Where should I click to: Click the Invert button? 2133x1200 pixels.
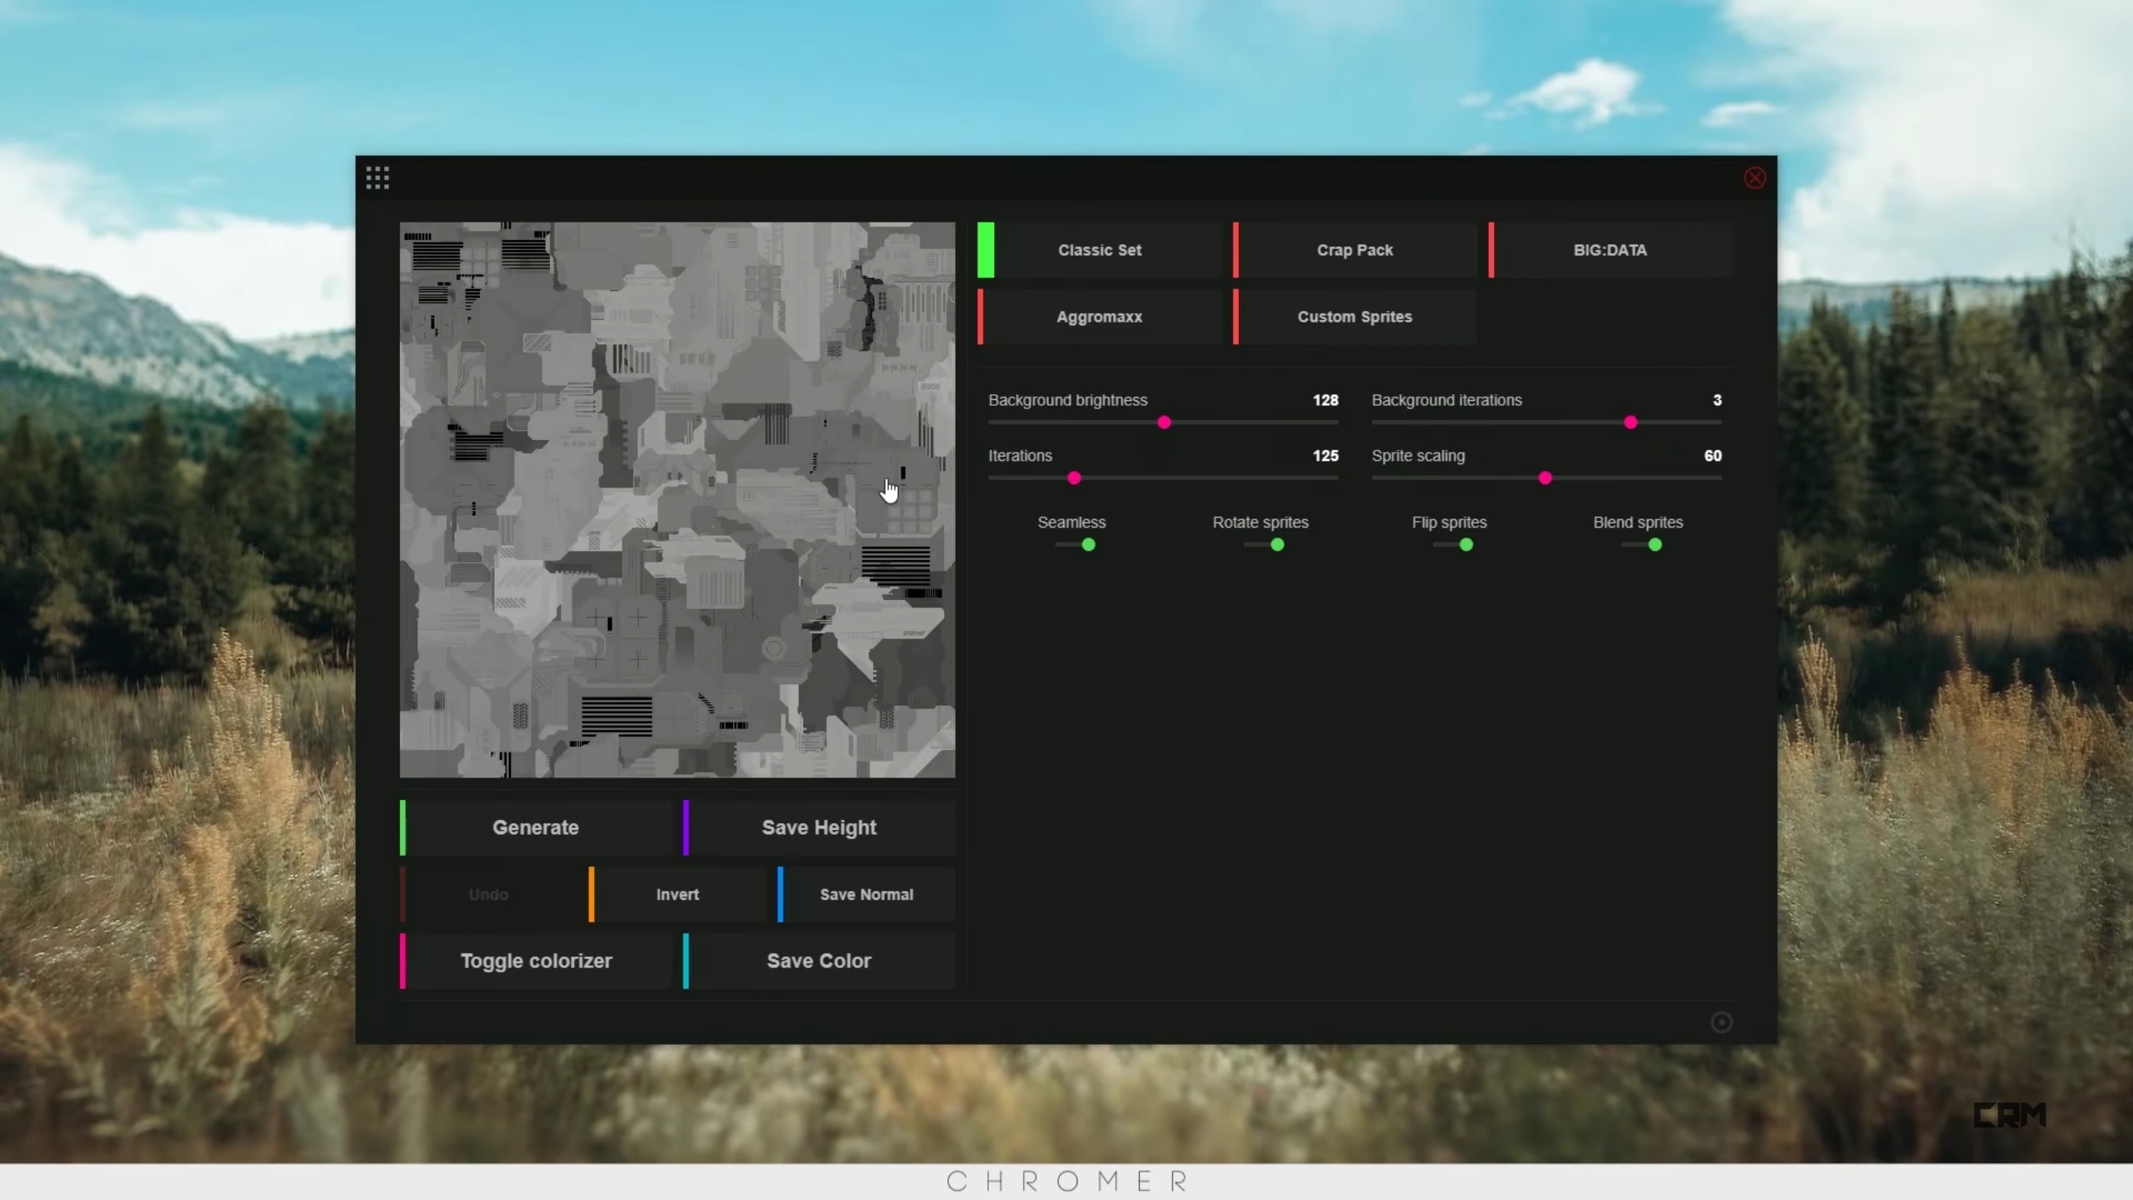pos(676,894)
